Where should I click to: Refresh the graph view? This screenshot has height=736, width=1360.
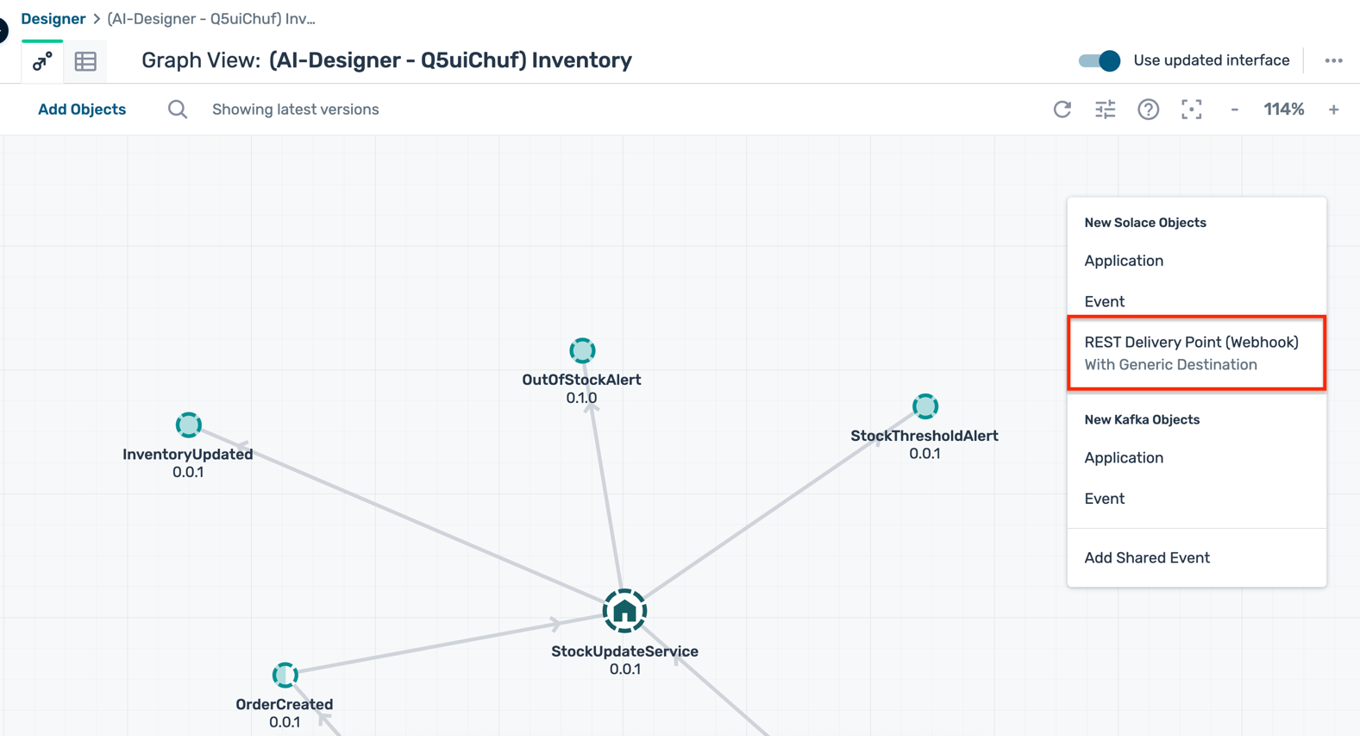point(1062,110)
